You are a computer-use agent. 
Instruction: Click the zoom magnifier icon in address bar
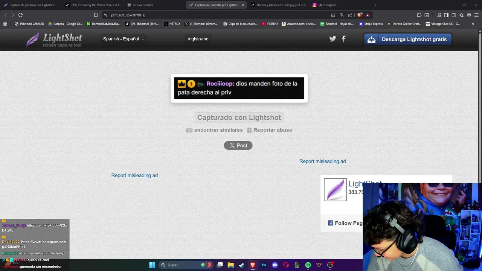[342, 15]
